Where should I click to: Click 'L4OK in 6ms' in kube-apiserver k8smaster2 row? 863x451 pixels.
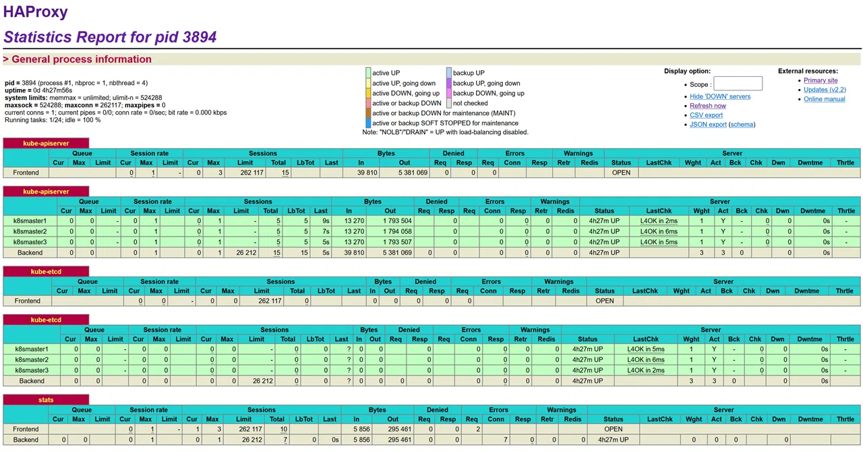[x=659, y=231]
